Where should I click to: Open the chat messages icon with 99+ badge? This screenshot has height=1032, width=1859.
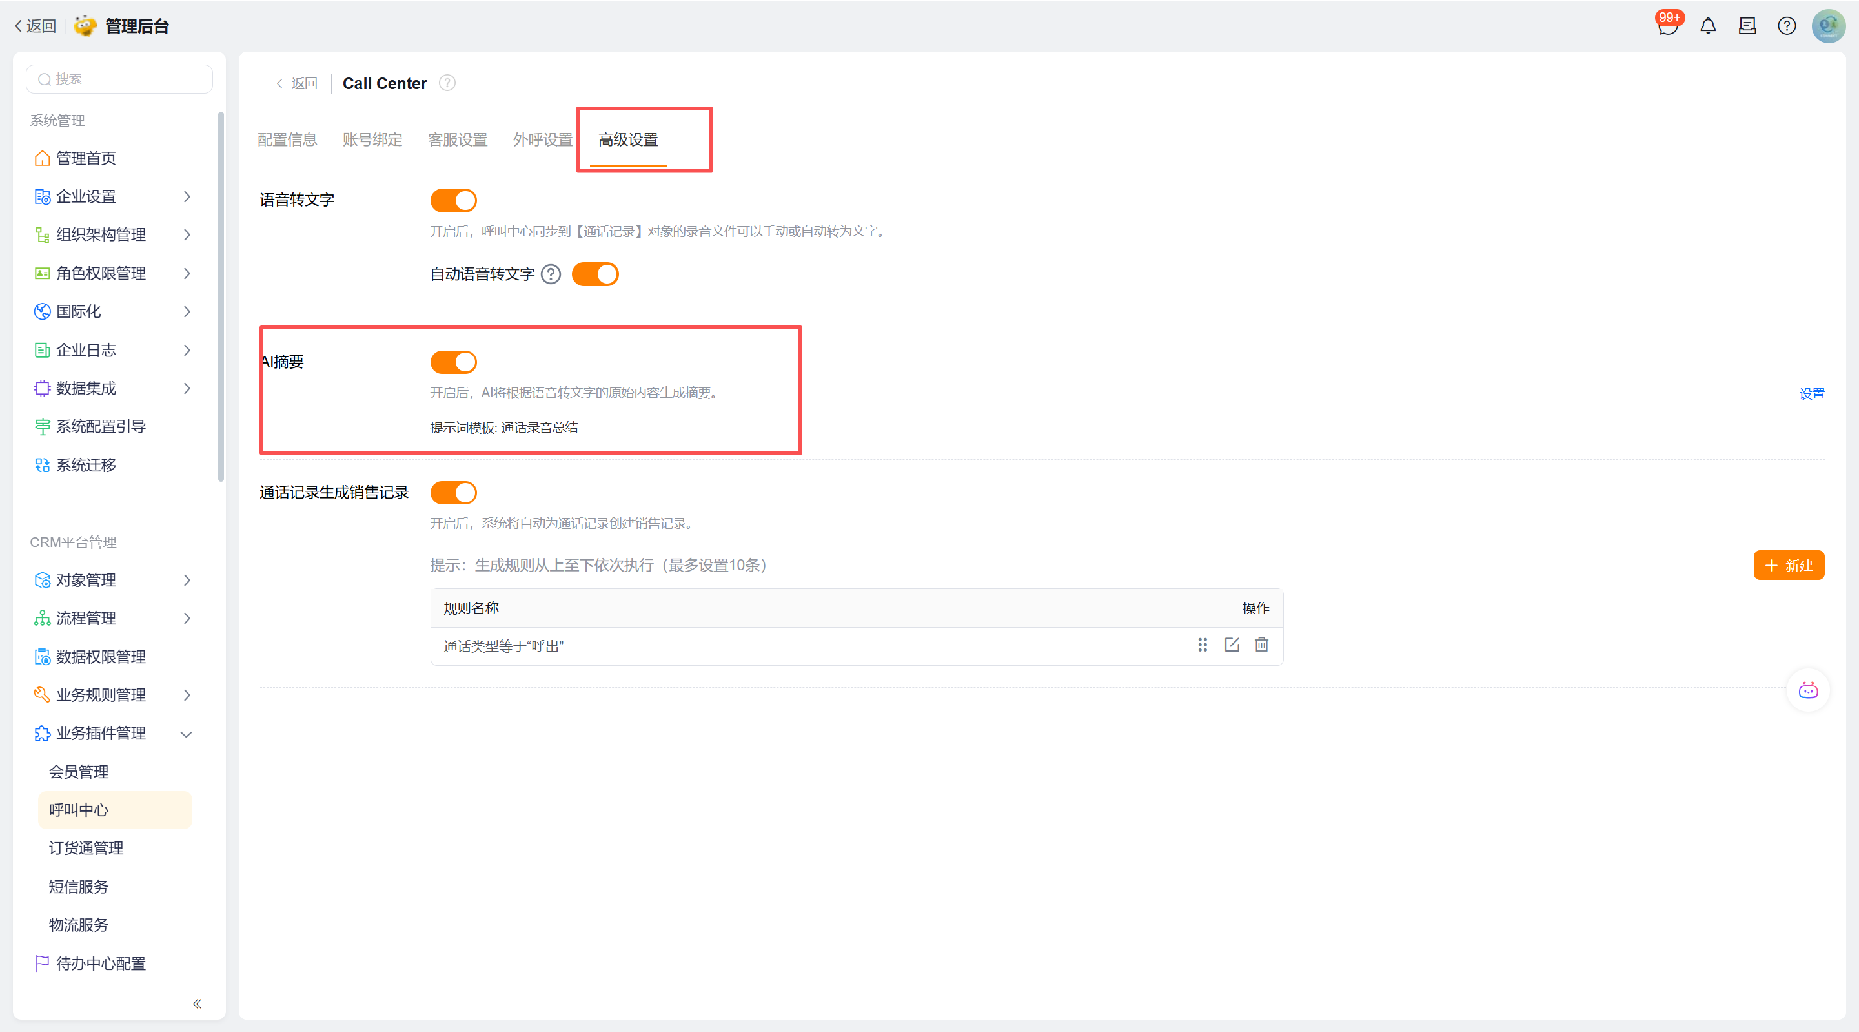click(1667, 26)
